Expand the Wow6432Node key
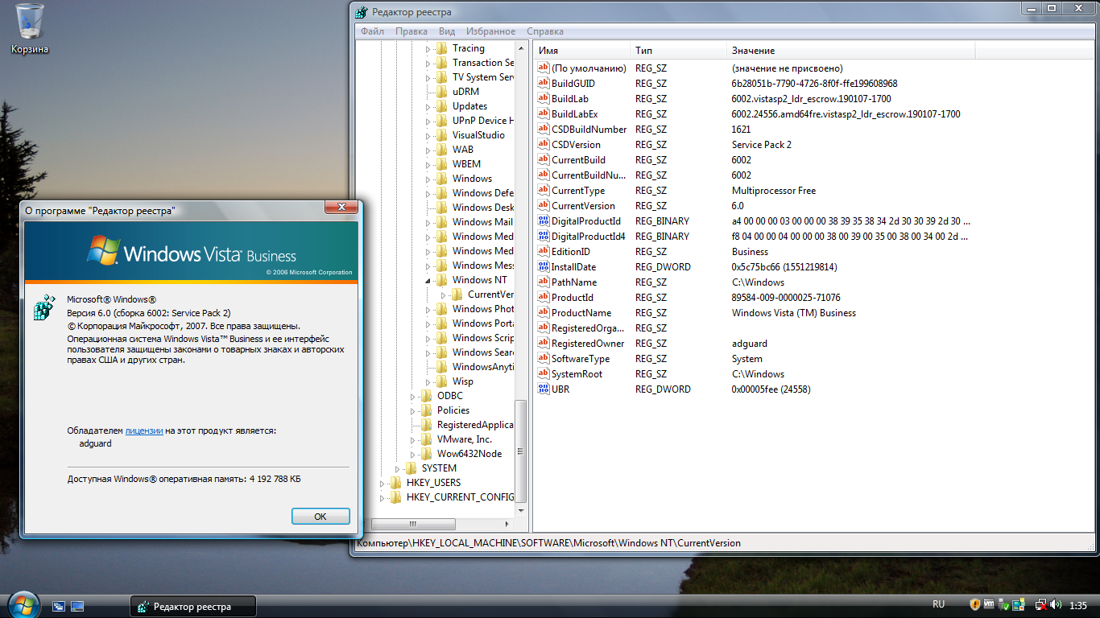This screenshot has width=1100, height=618. tap(413, 454)
